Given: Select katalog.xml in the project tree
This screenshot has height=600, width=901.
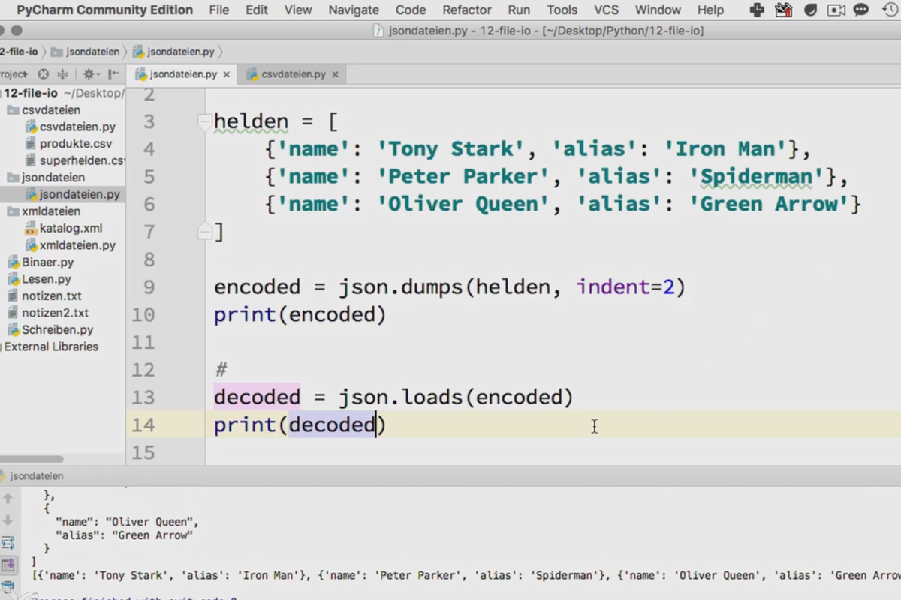Looking at the screenshot, I should [x=71, y=228].
